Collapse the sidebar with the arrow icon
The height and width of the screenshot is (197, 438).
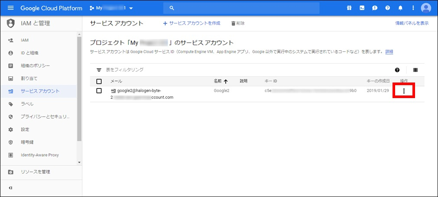click(x=11, y=188)
